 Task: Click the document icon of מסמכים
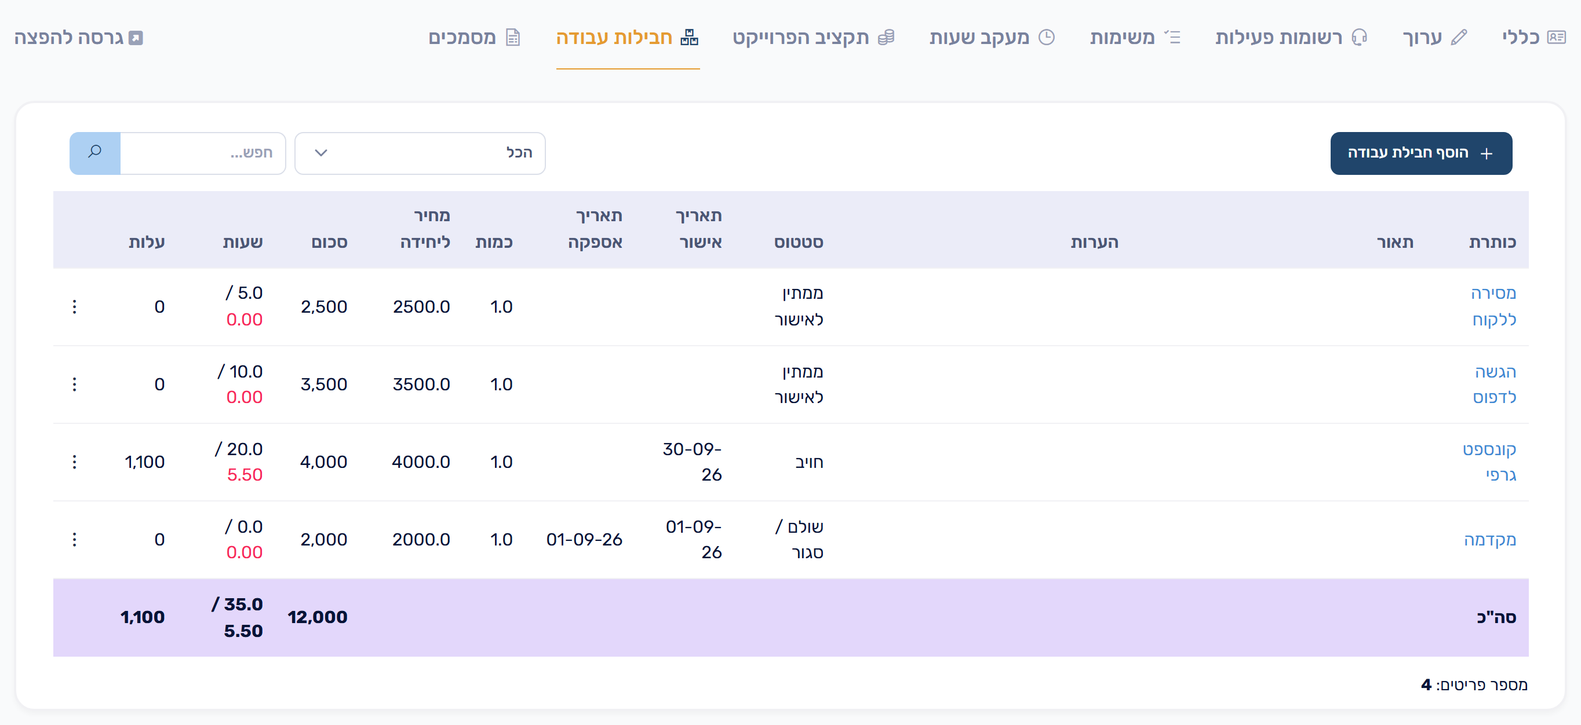point(513,38)
